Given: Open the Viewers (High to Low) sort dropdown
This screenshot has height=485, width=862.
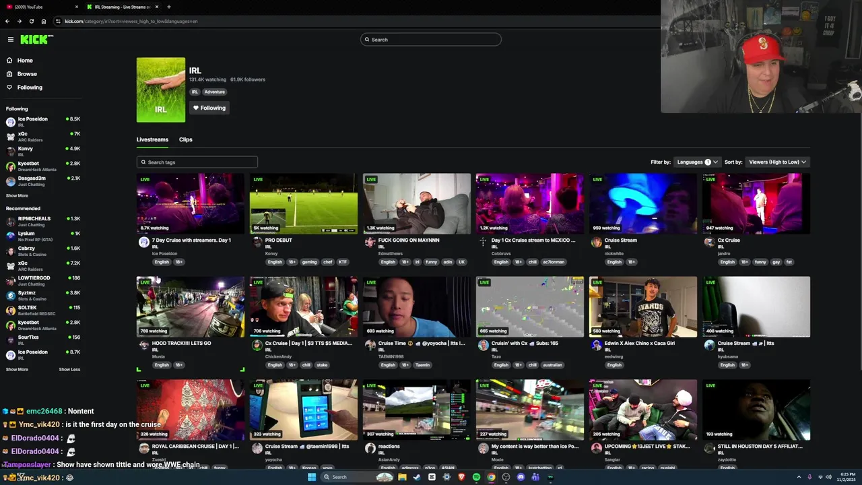Looking at the screenshot, I should click(x=778, y=162).
